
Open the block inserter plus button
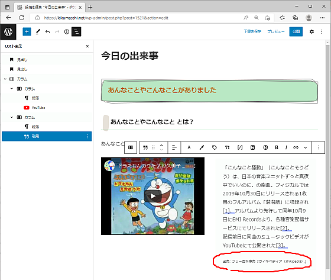27,32
